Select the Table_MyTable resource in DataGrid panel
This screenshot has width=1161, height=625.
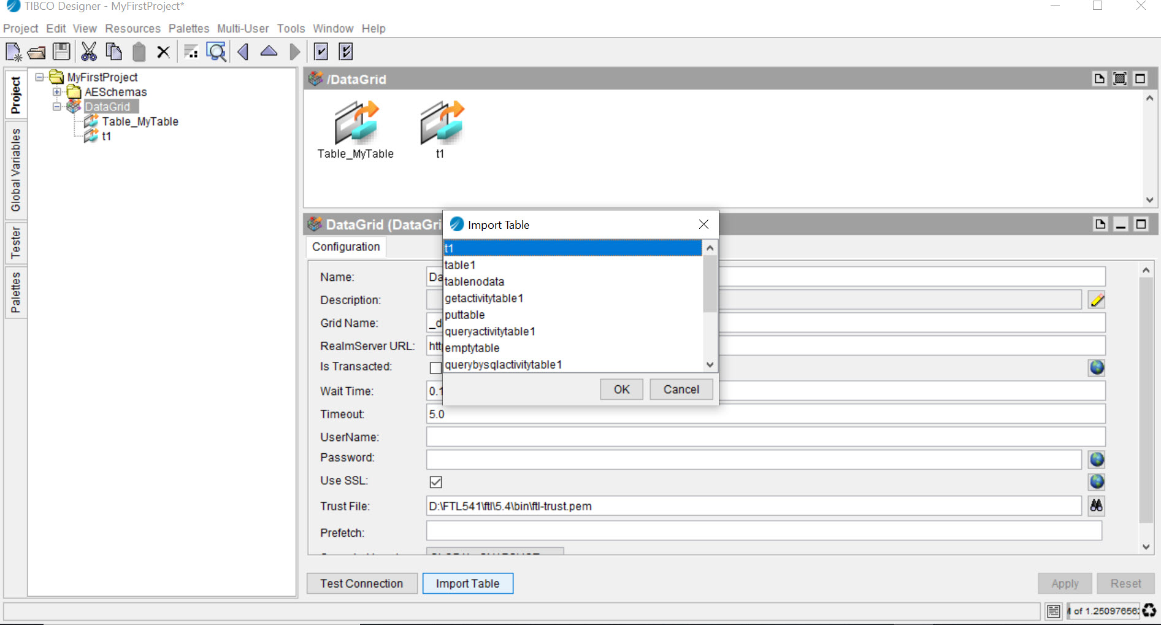tap(356, 130)
